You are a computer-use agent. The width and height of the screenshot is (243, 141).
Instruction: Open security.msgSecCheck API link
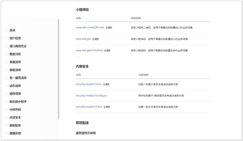pyautogui.click(x=89, y=107)
